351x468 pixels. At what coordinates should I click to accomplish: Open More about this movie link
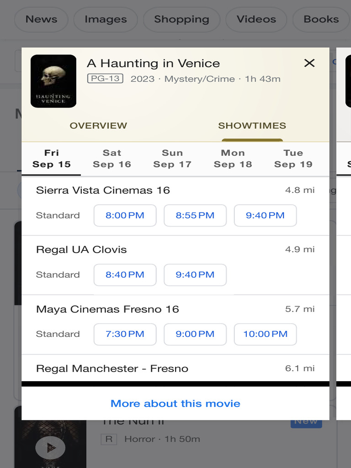(x=175, y=404)
